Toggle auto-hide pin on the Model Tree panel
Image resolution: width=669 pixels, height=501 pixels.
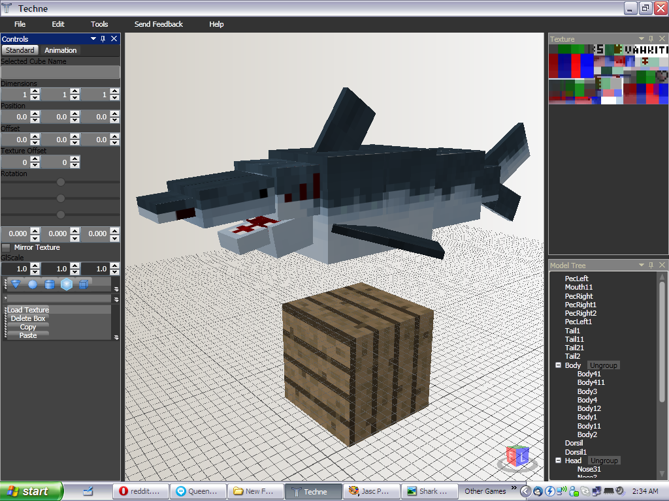[x=651, y=265]
